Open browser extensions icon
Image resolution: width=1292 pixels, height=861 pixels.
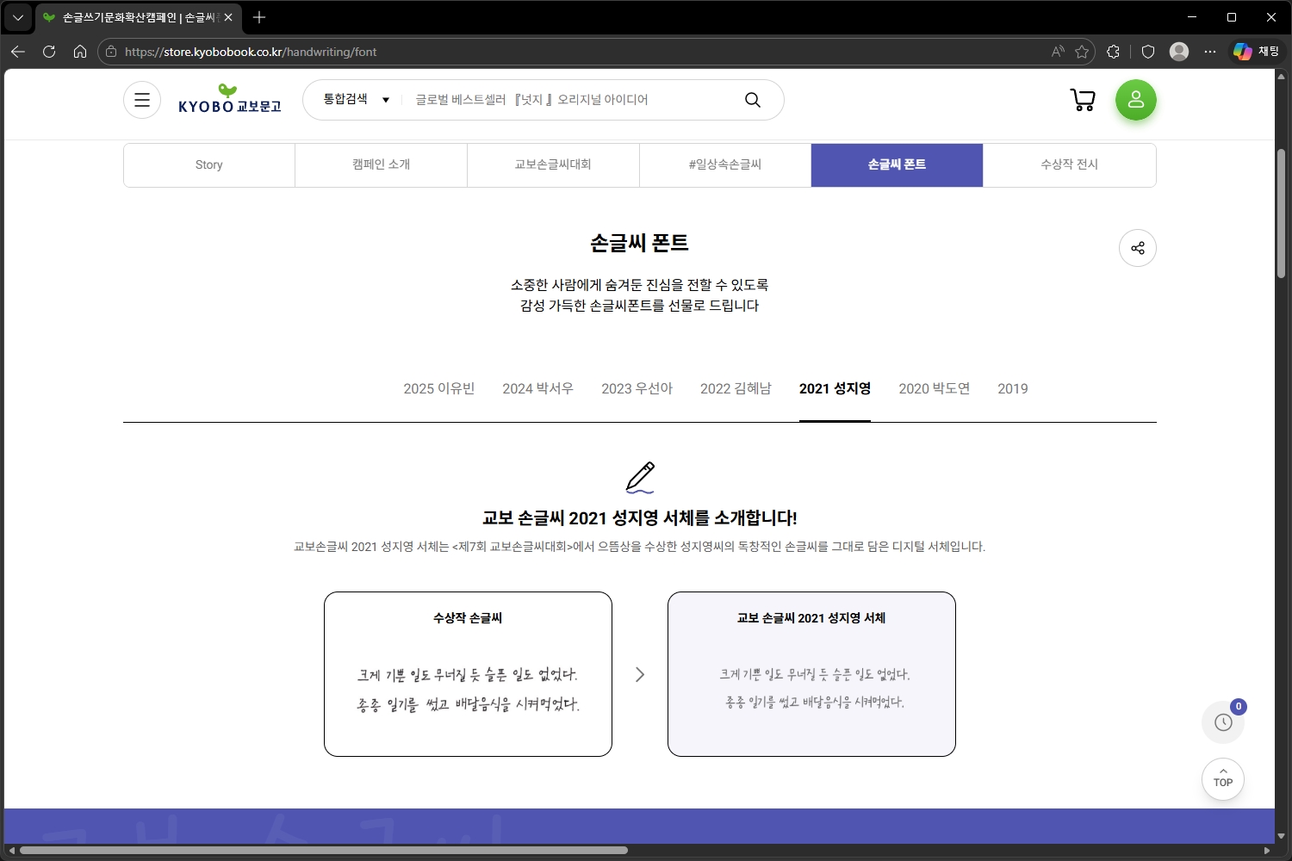(x=1113, y=52)
